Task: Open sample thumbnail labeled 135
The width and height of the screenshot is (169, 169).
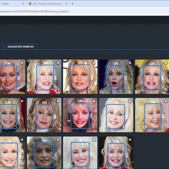Action: point(13,153)
